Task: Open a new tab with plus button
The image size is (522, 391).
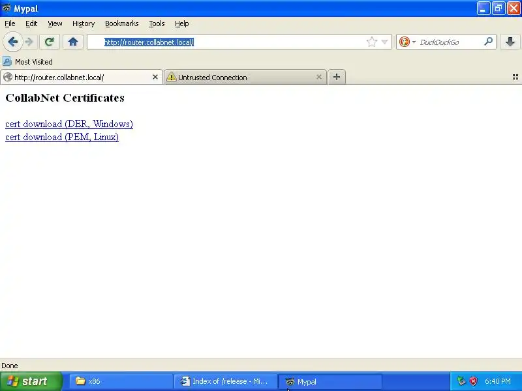Action: point(337,77)
